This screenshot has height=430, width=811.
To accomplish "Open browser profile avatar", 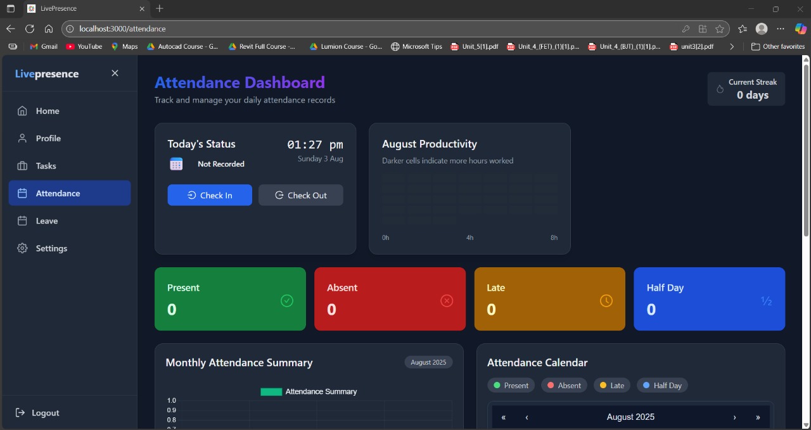I will pos(762,29).
